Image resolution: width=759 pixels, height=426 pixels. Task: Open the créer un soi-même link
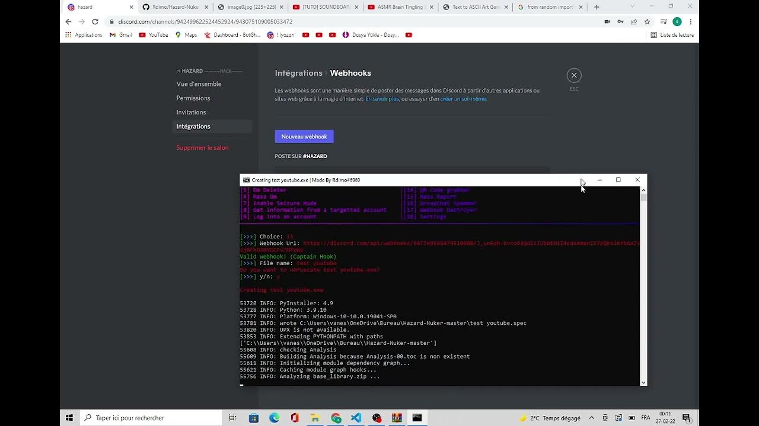tap(463, 99)
